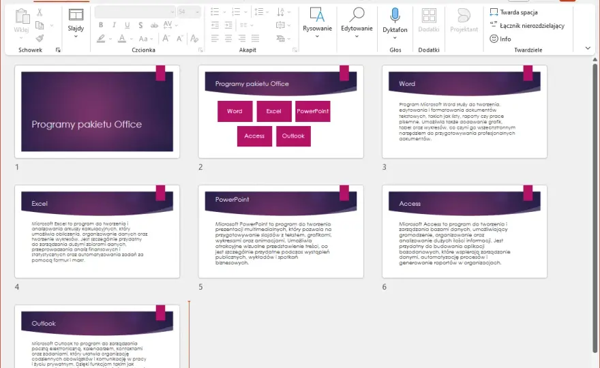Click the align text vertically icon
This screenshot has height=368, width=600.
point(280,25)
